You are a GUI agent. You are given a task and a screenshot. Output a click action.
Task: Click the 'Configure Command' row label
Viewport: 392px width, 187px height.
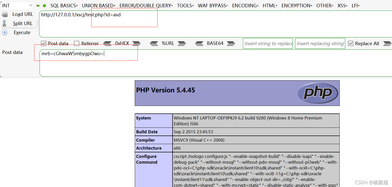pos(147,159)
